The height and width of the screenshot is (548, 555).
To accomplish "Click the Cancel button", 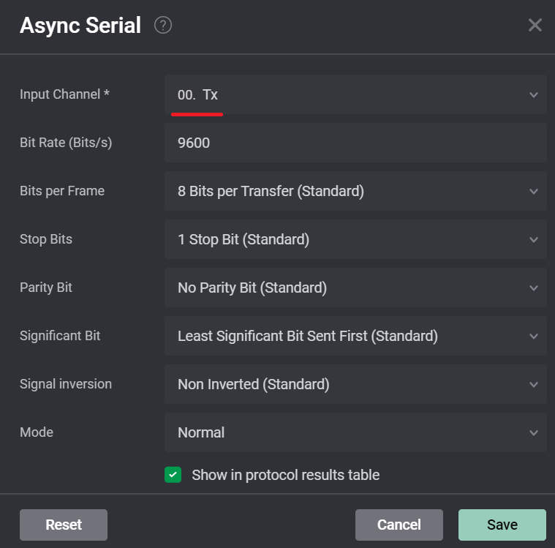I will 399,525.
